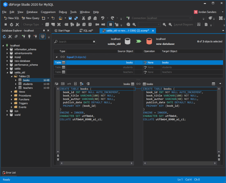This screenshot has width=226, height=183.
Task: Click the 123 line numbers icon in diff toolbar
Action: (63, 84)
